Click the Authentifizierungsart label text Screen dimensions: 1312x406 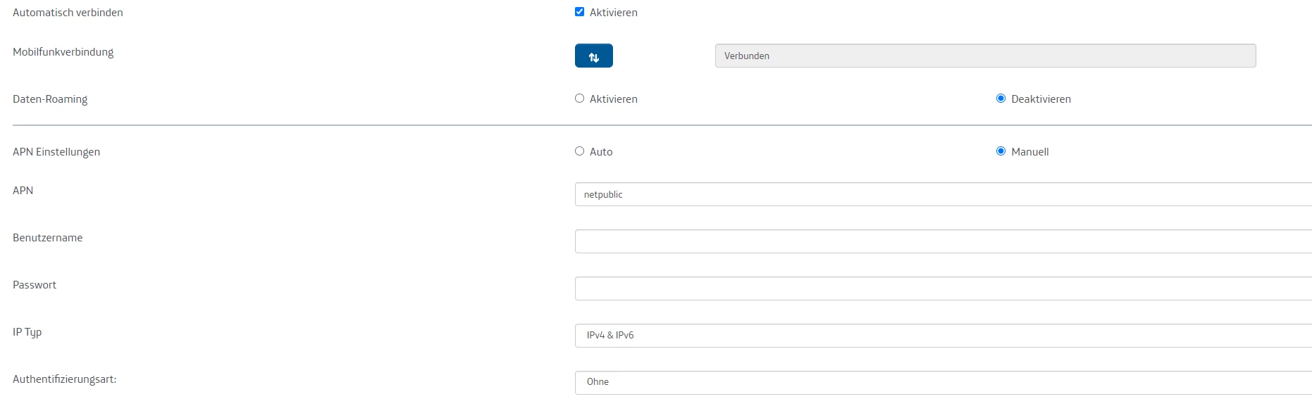pyautogui.click(x=65, y=379)
